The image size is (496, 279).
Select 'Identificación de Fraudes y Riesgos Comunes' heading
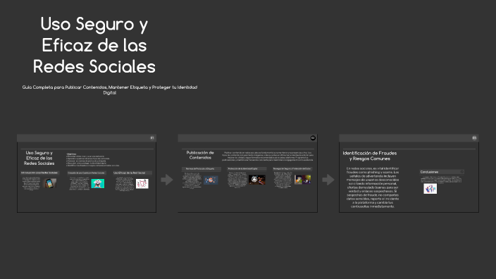[370, 156]
